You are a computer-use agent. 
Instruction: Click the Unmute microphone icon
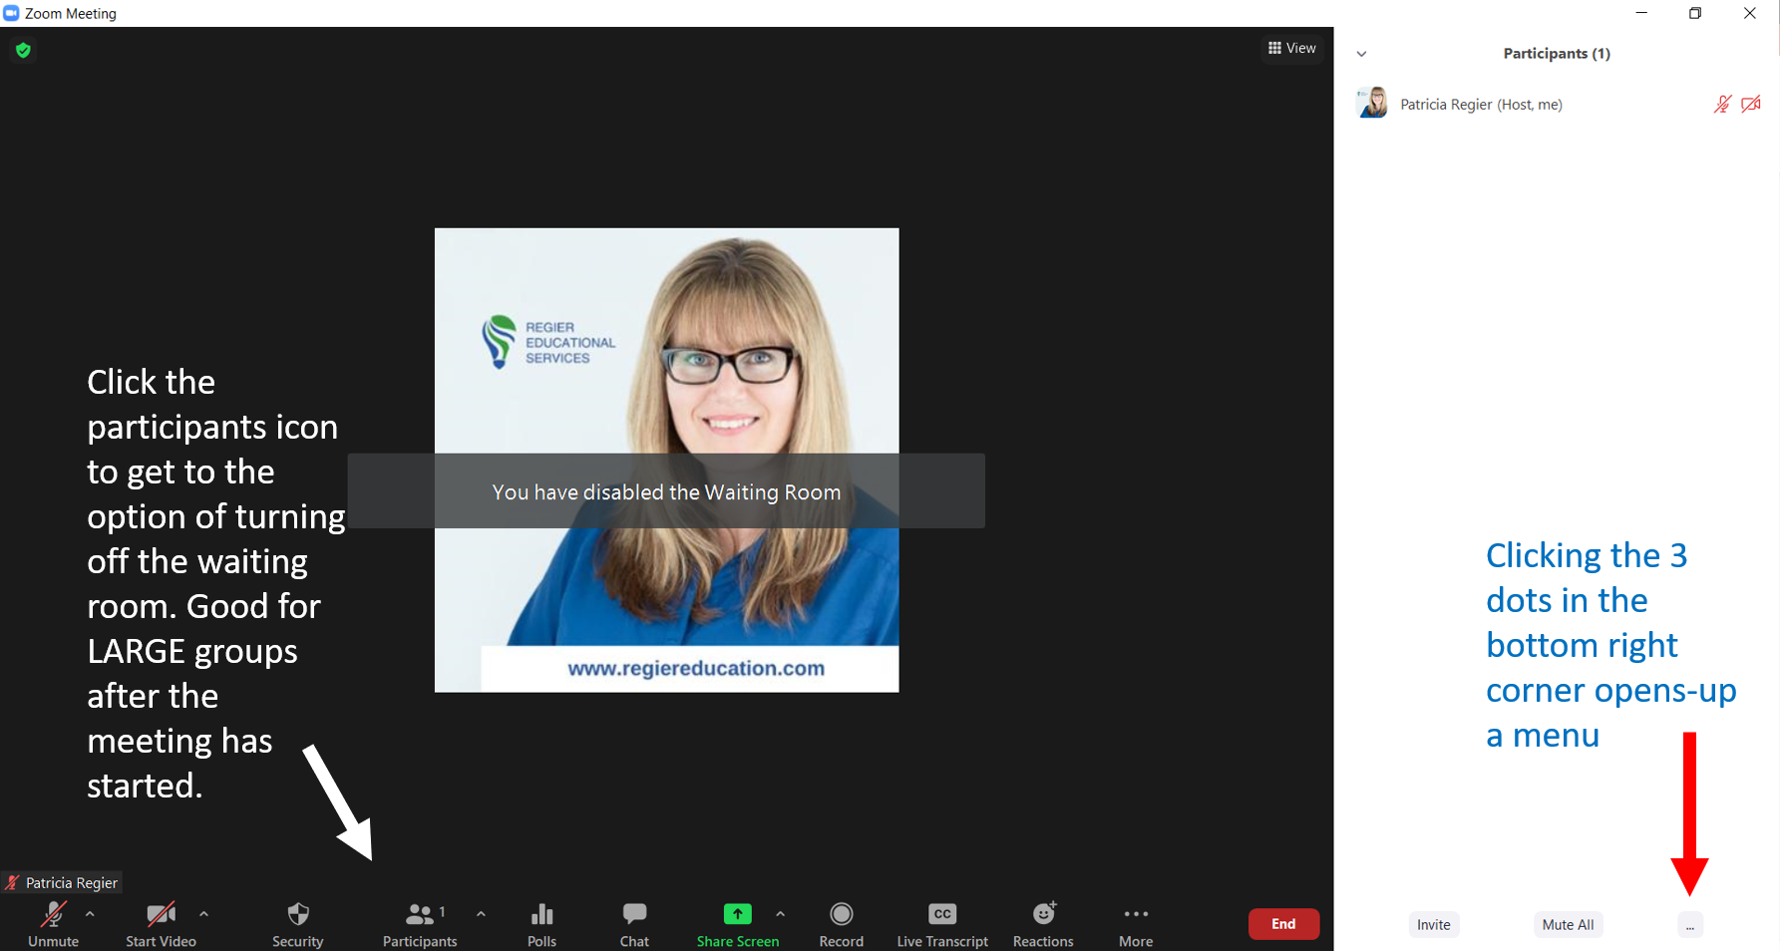pos(53,914)
